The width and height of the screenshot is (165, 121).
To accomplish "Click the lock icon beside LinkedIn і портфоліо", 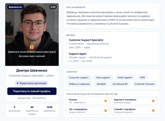I will pos(153,110).
